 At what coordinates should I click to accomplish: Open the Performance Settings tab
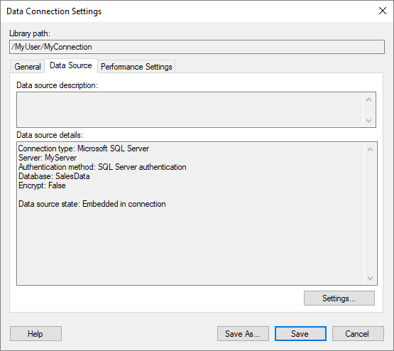[136, 67]
